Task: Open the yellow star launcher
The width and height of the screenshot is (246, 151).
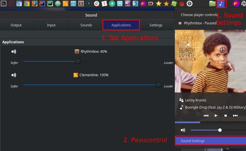Action: (x=159, y=3)
